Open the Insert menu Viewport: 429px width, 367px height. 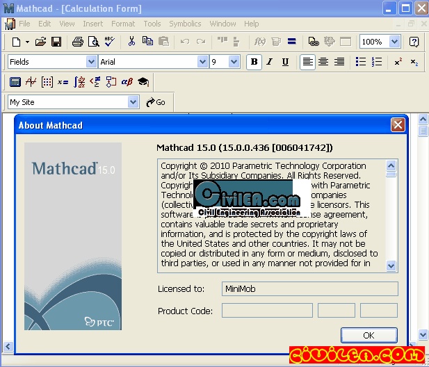(93, 24)
